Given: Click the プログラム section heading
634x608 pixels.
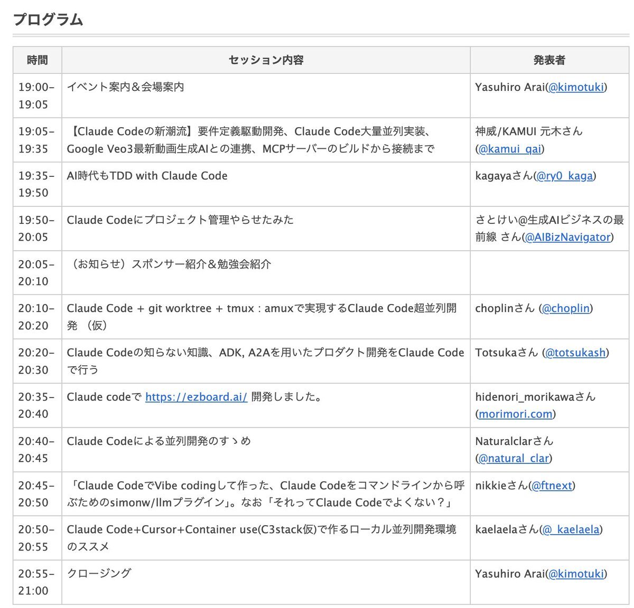Looking at the screenshot, I should pos(48,20).
